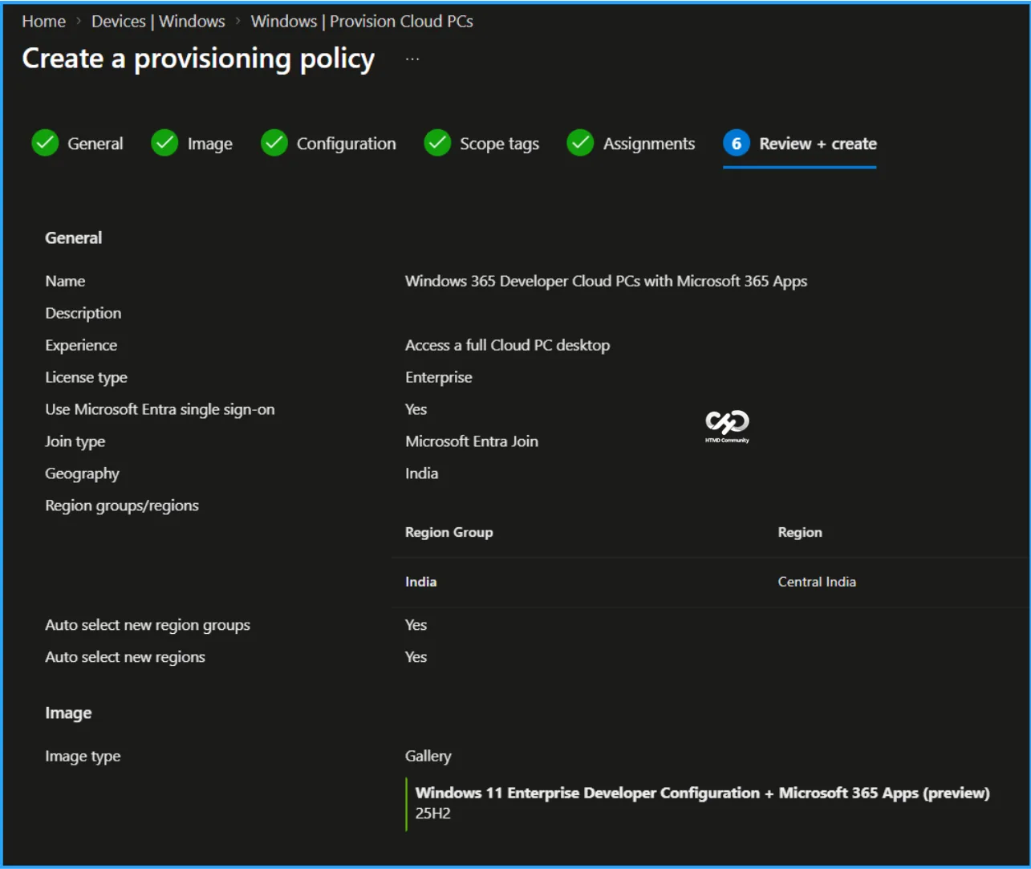The image size is (1031, 869).
Task: Click the Use Microsoft Entra single sign-on label
Action: click(x=160, y=409)
